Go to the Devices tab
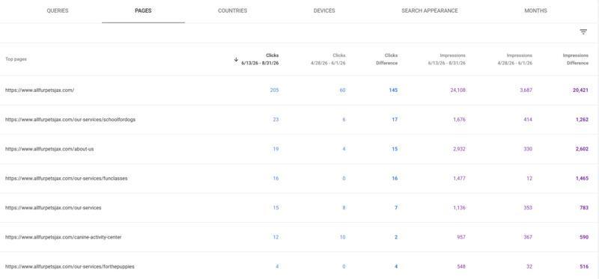The width and height of the screenshot is (599, 279). pyautogui.click(x=324, y=10)
